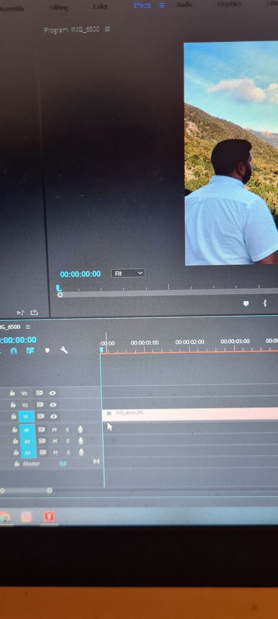Switch to the Audio workspace tab
The width and height of the screenshot is (278, 619).
pos(184,5)
